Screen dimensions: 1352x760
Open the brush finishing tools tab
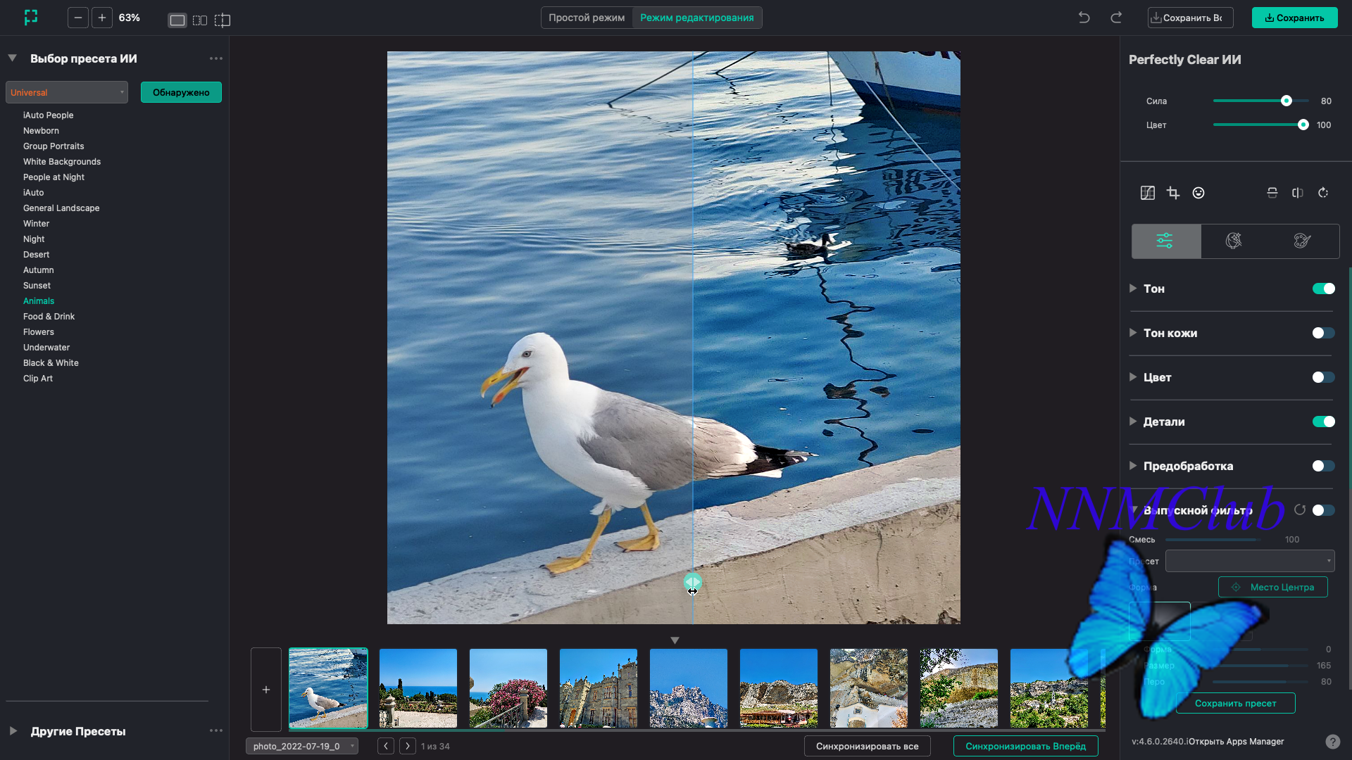click(x=1303, y=241)
